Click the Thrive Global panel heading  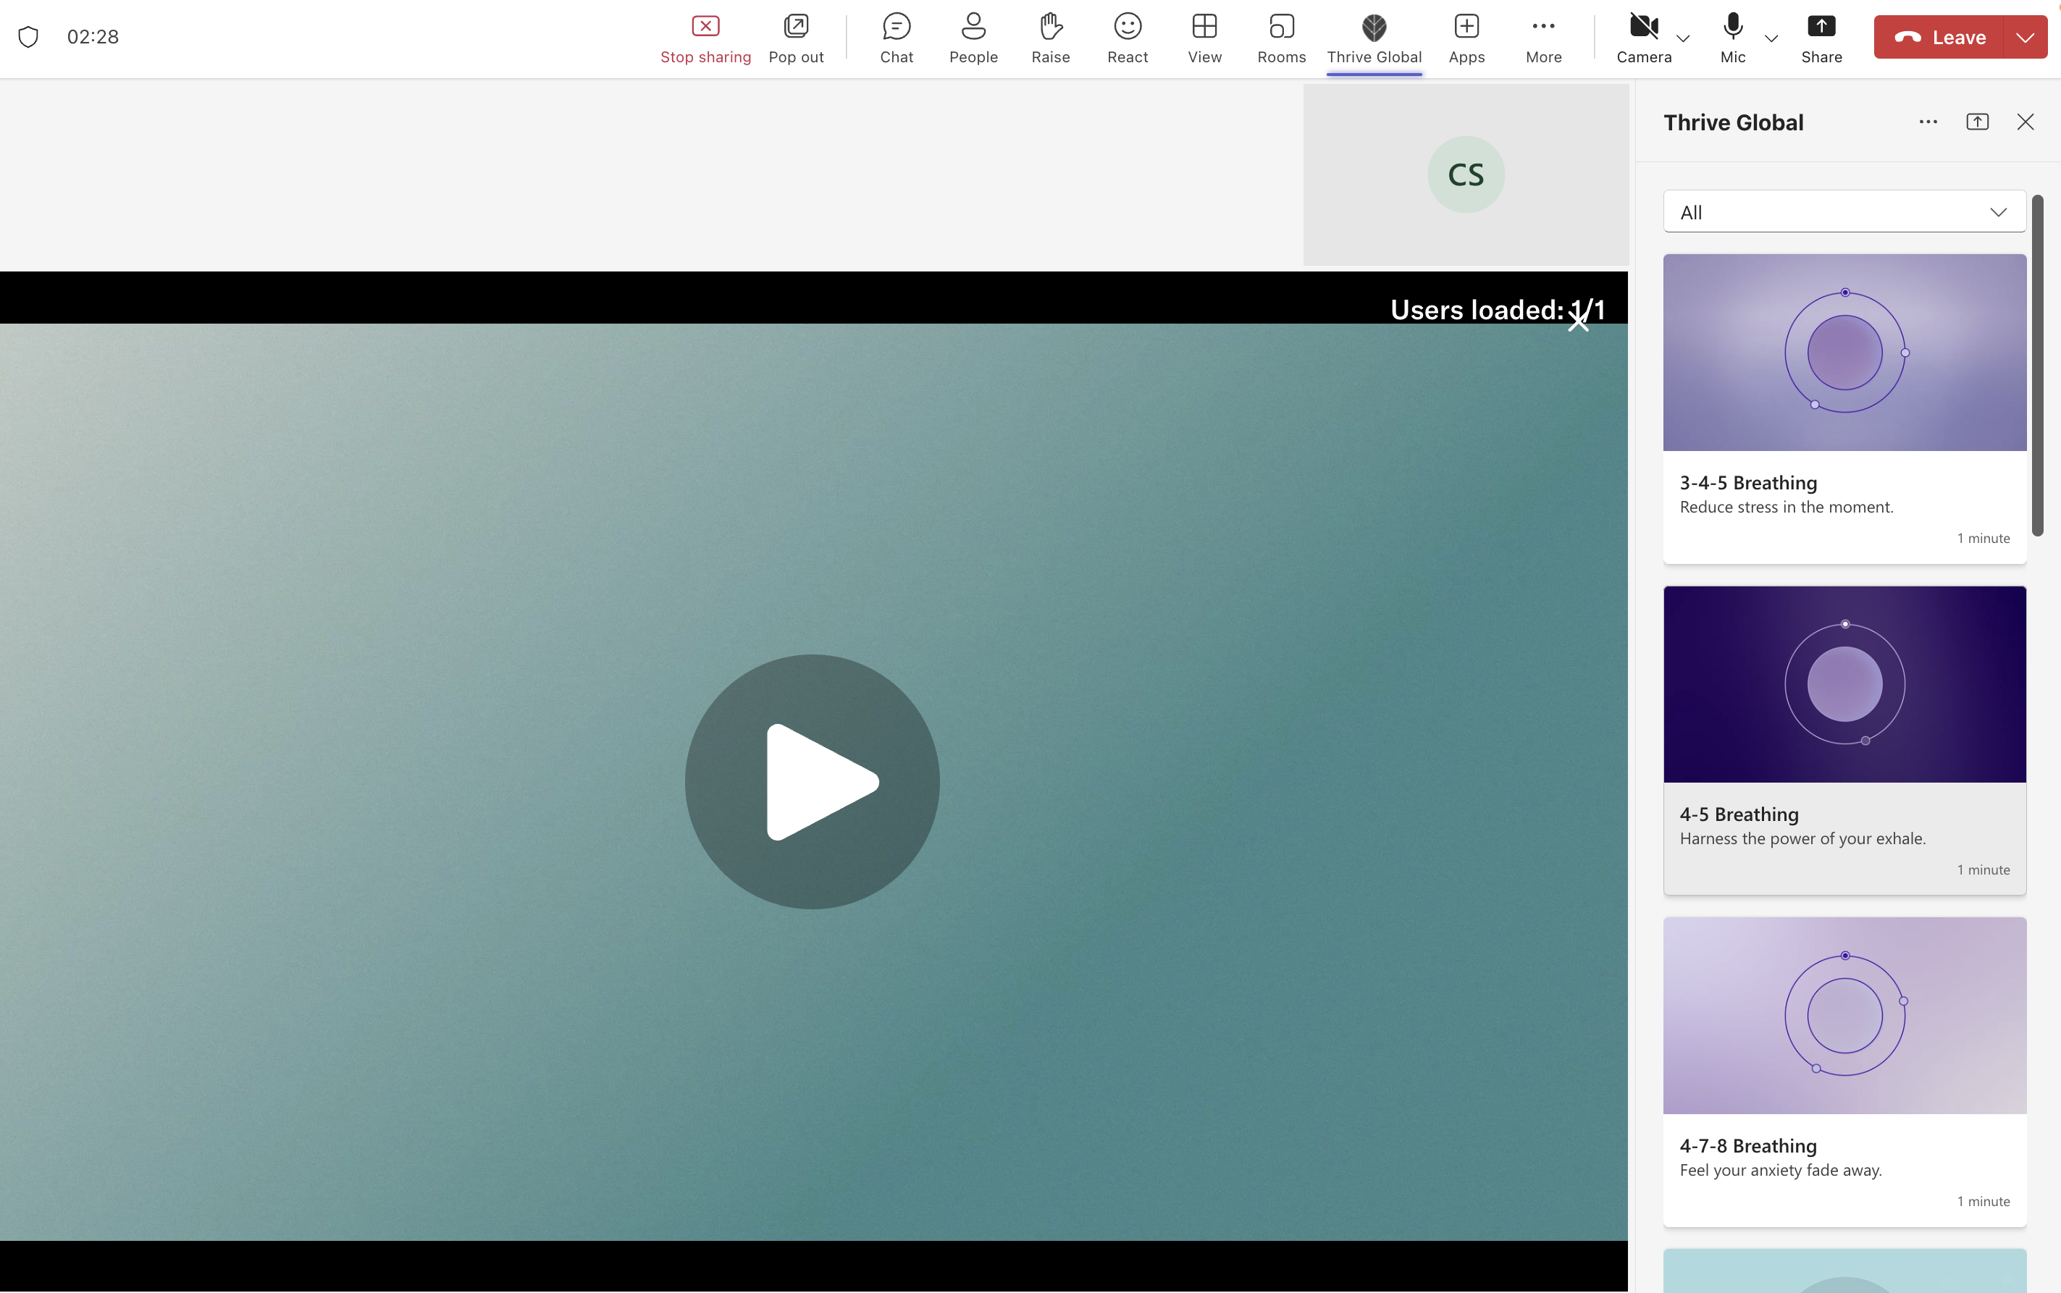pyautogui.click(x=1734, y=122)
